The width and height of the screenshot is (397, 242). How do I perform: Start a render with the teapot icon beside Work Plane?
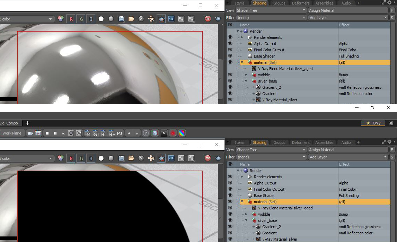point(30,133)
